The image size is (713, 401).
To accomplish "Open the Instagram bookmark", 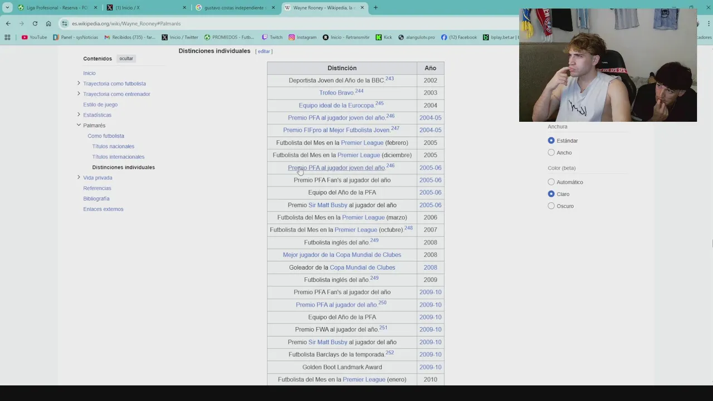I will coord(302,37).
